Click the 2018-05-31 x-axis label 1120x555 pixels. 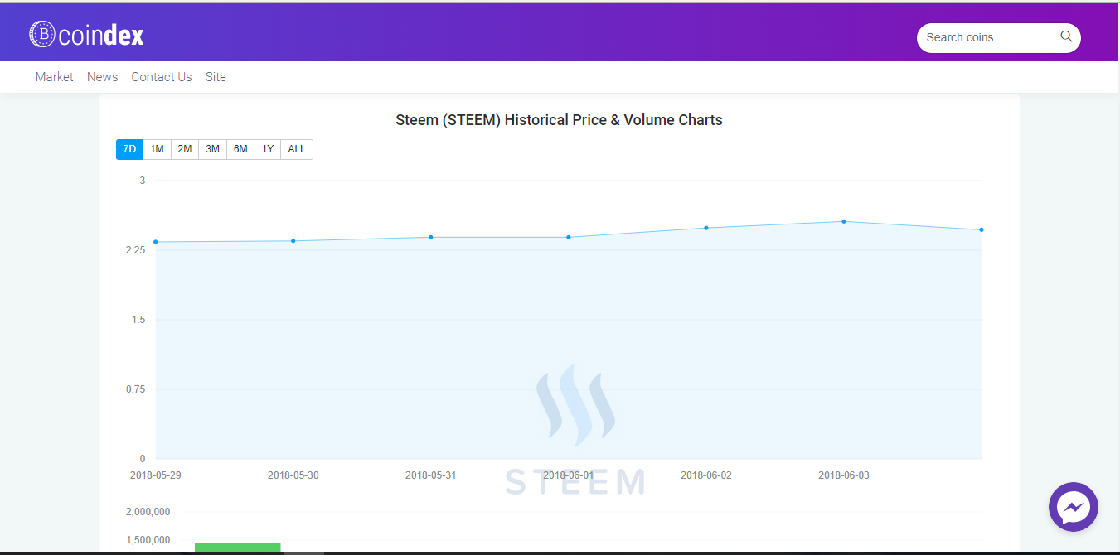[431, 475]
